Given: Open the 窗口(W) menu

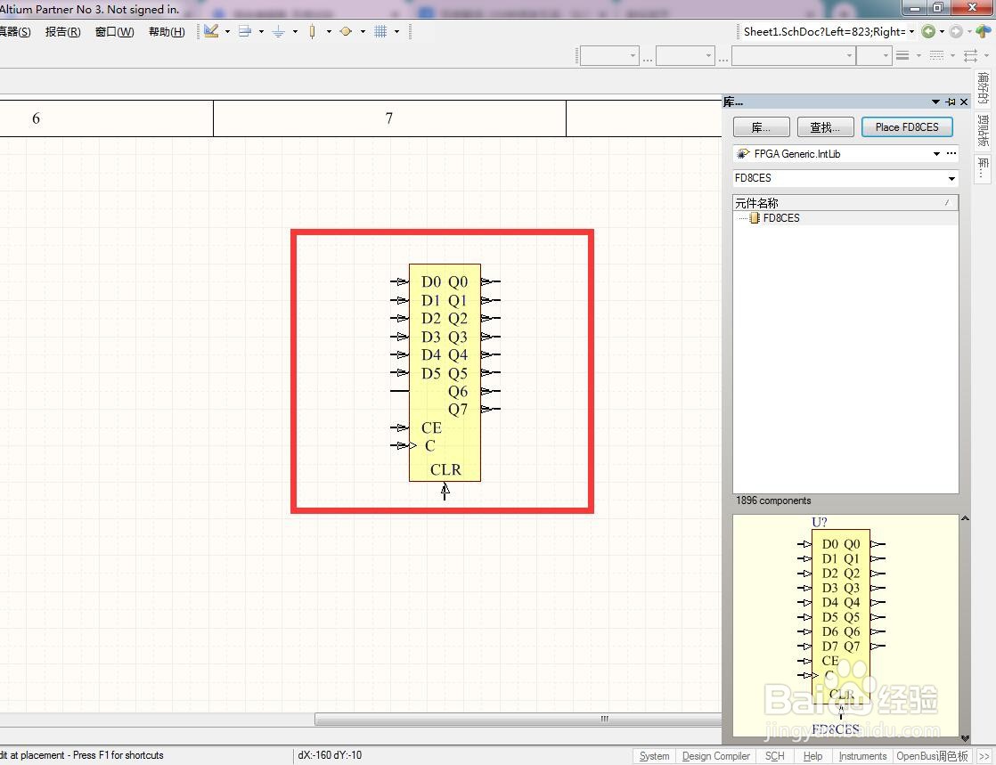Looking at the screenshot, I should (114, 32).
